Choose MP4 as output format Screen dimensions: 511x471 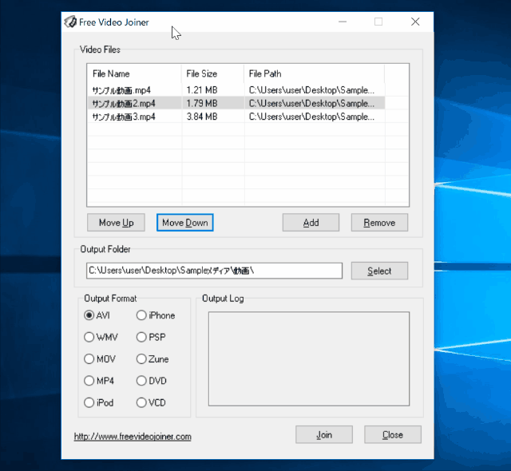[x=99, y=381]
